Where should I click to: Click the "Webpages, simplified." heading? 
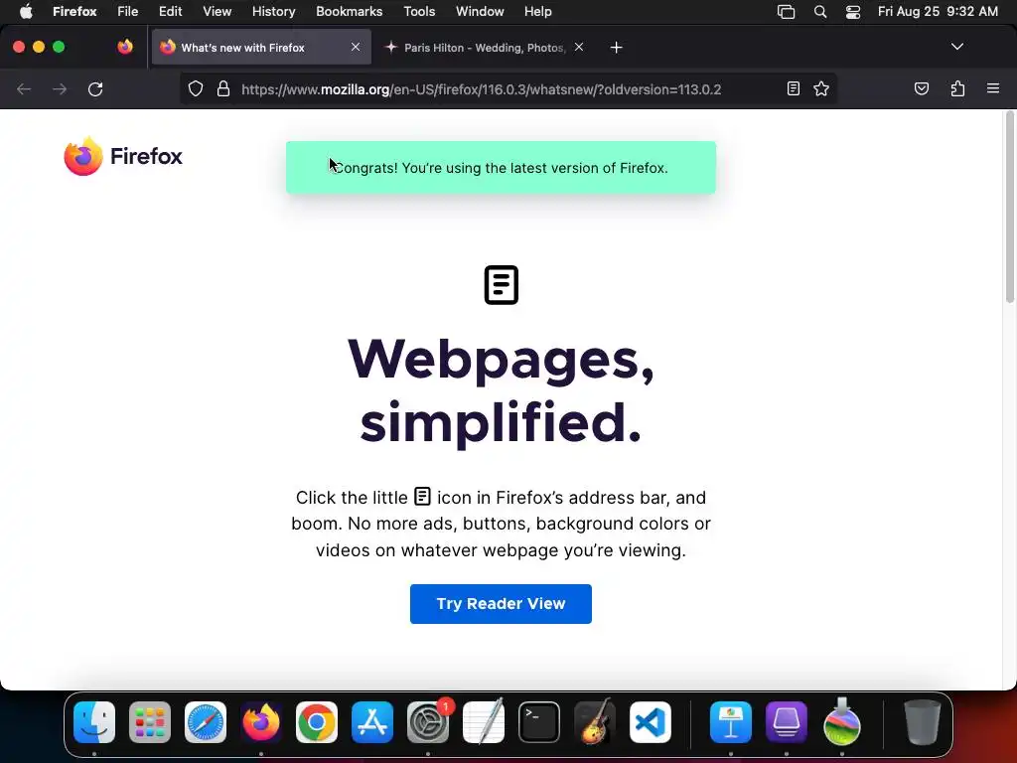(x=501, y=391)
